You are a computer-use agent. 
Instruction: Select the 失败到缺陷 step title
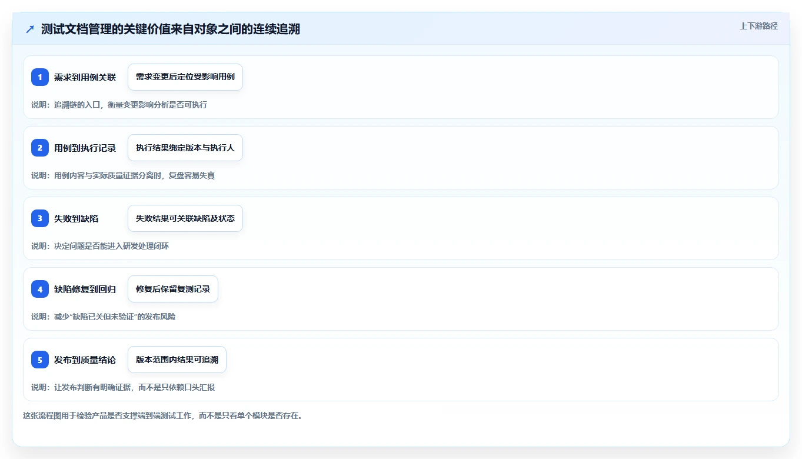tap(76, 218)
